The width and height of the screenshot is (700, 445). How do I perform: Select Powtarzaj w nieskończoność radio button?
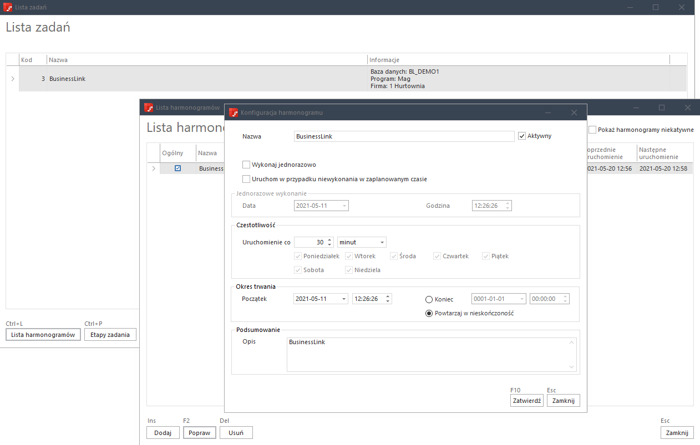429,313
